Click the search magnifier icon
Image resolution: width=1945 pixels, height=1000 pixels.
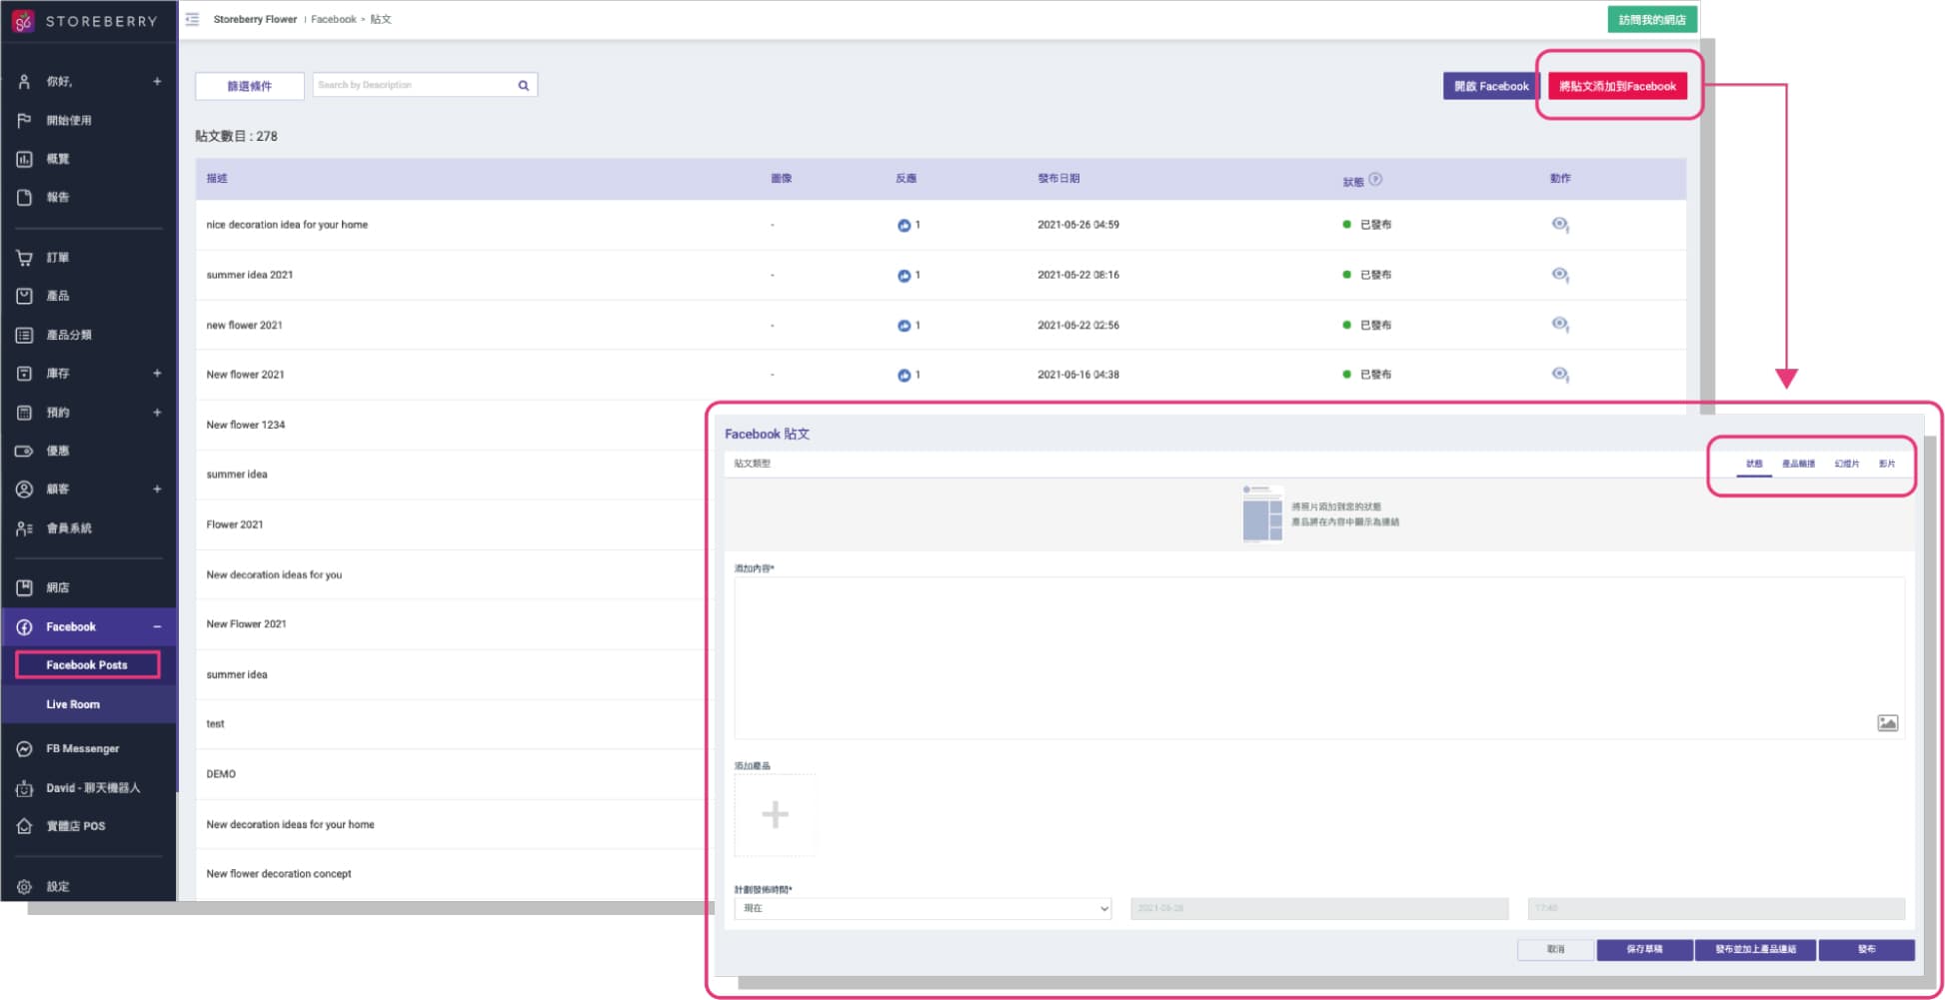[523, 85]
